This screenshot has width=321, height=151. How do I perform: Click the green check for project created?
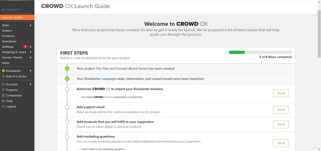(x=67, y=69)
